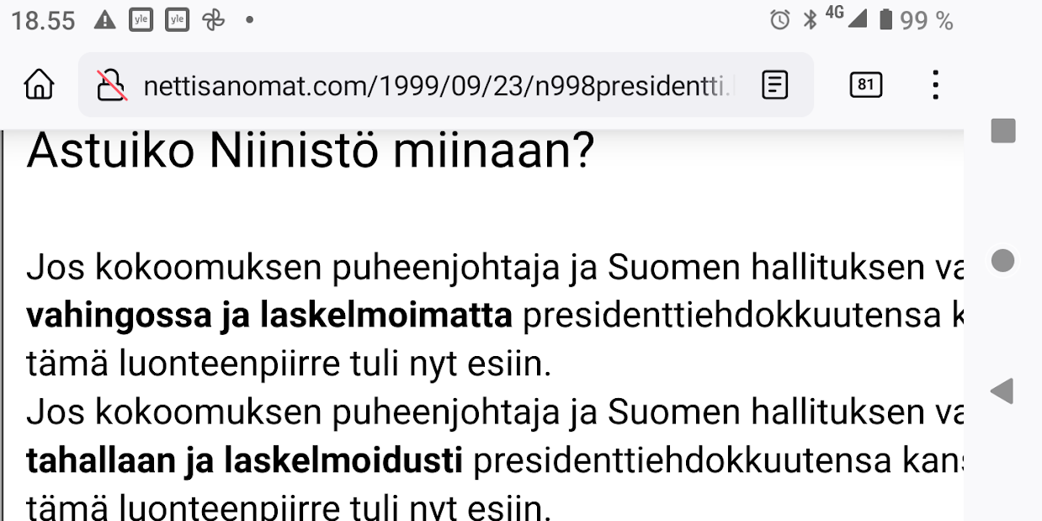The height and width of the screenshot is (521, 1042).
Task: Tap the alarm clock status icon
Action: tap(780, 20)
